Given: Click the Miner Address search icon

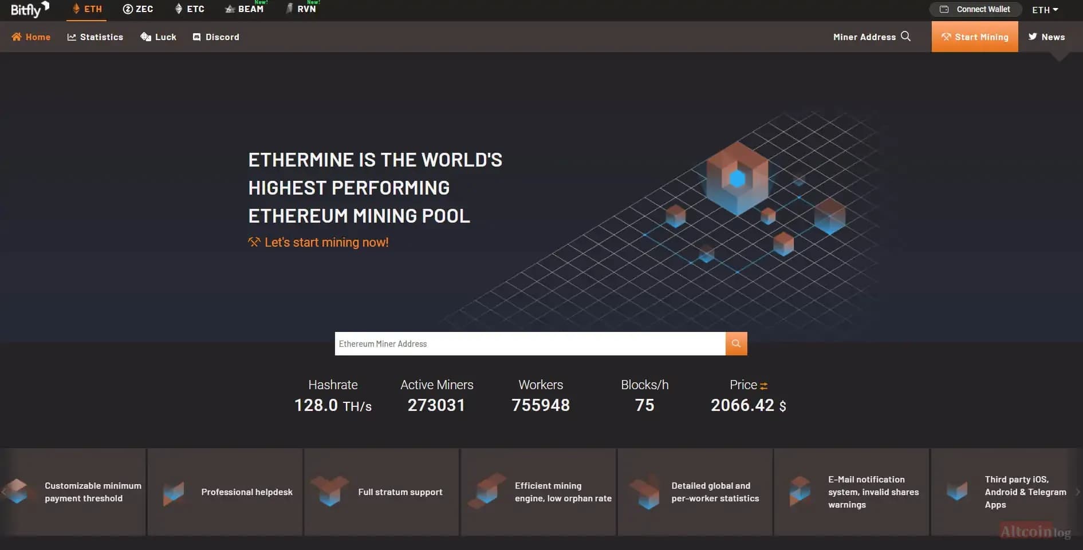Looking at the screenshot, I should pyautogui.click(x=905, y=36).
